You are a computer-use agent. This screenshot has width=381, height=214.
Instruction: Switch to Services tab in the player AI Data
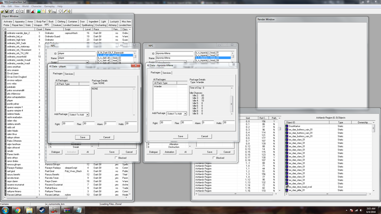pos(69,74)
